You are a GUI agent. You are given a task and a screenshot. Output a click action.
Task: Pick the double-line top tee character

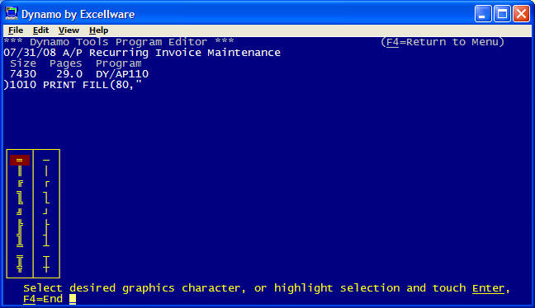pos(20,259)
